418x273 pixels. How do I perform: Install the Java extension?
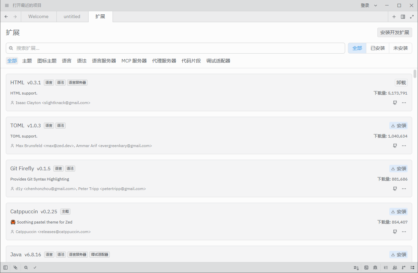(399, 255)
